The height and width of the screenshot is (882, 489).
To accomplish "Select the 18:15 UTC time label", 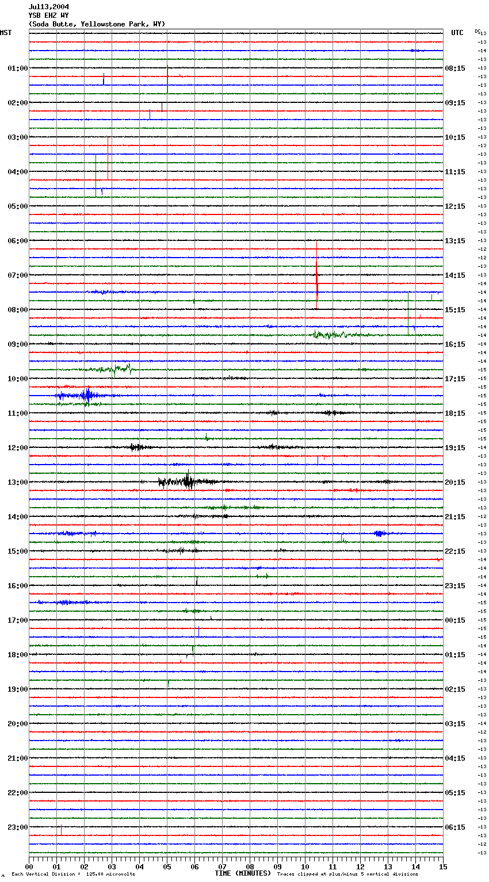I will tap(455, 413).
